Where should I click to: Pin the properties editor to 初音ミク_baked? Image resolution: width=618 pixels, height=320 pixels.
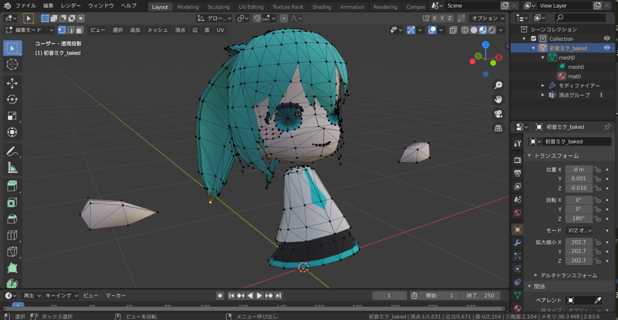point(607,127)
